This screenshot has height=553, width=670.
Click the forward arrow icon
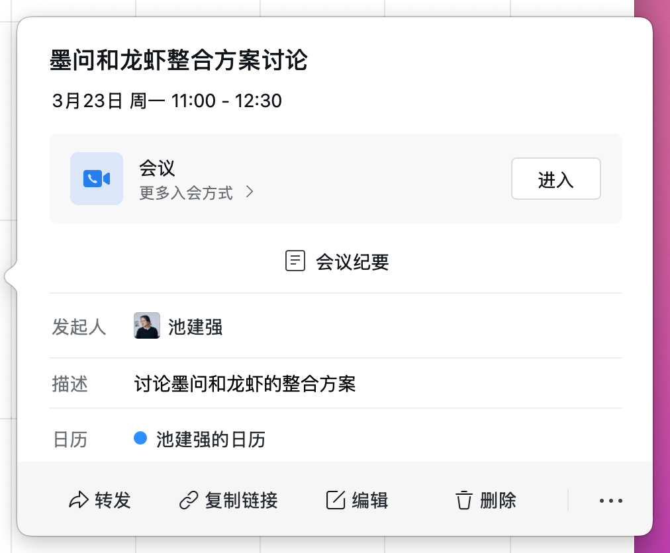(x=79, y=500)
